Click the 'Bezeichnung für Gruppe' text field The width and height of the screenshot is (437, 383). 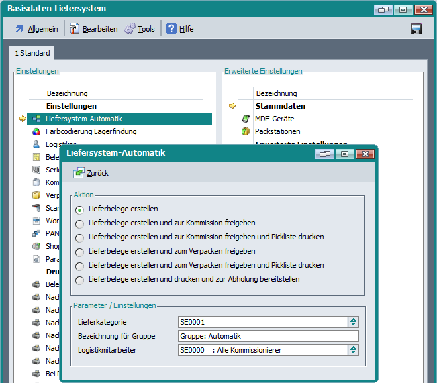click(x=268, y=336)
